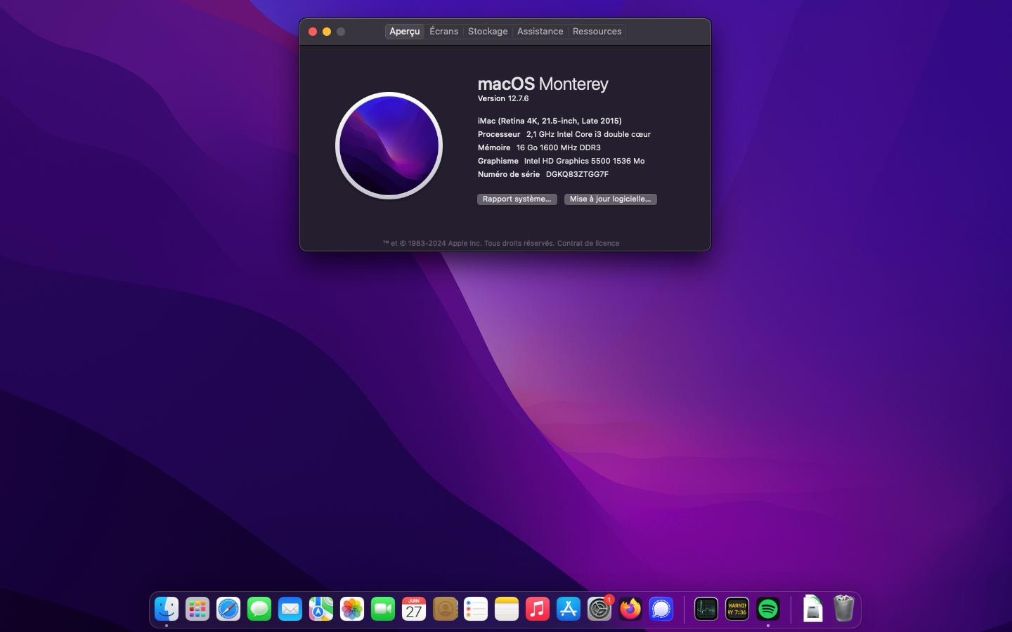Viewport: 1012px width, 632px height.
Task: Open the Mail app
Action: tap(290, 609)
